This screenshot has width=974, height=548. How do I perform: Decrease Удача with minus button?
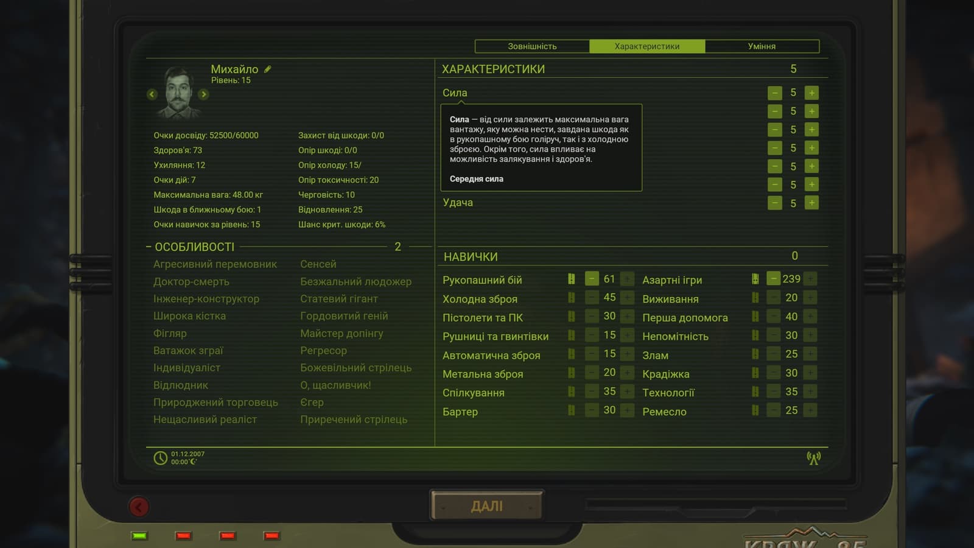tap(774, 203)
